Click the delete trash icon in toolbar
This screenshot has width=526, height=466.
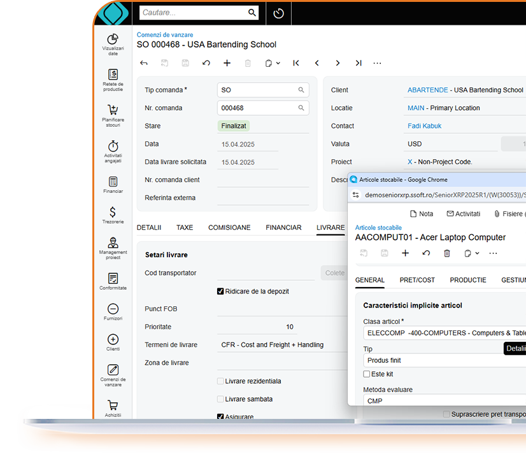click(248, 63)
